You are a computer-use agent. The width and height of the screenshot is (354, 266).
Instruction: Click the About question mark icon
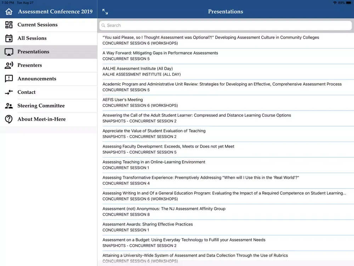coord(9,119)
